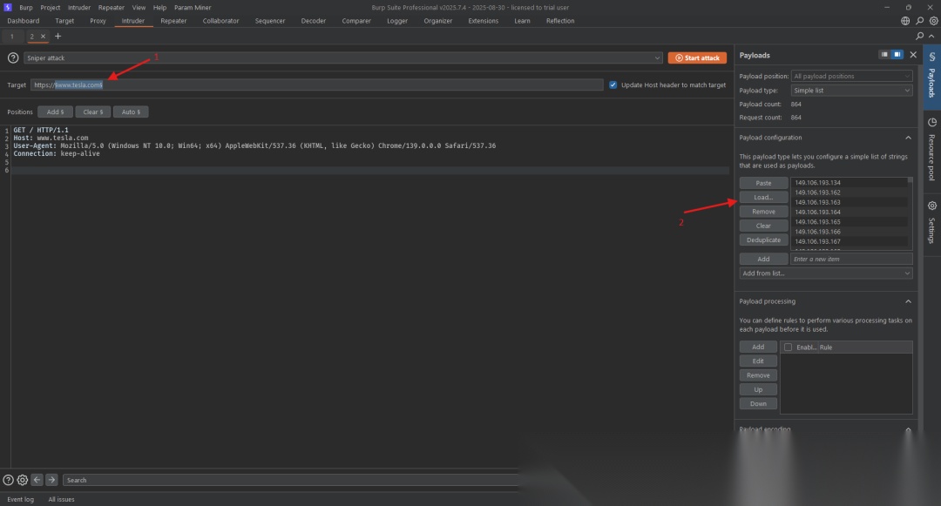The image size is (941, 506).
Task: Close Intruder tab 2 with its x
Action: pyautogui.click(x=43, y=37)
